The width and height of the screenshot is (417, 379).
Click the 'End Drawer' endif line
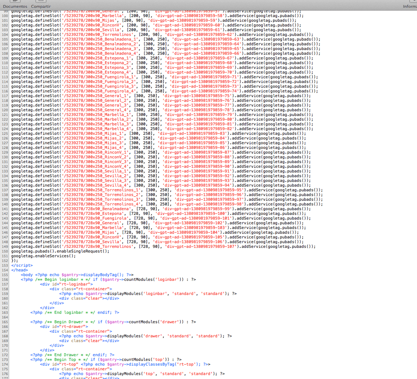[72, 355]
